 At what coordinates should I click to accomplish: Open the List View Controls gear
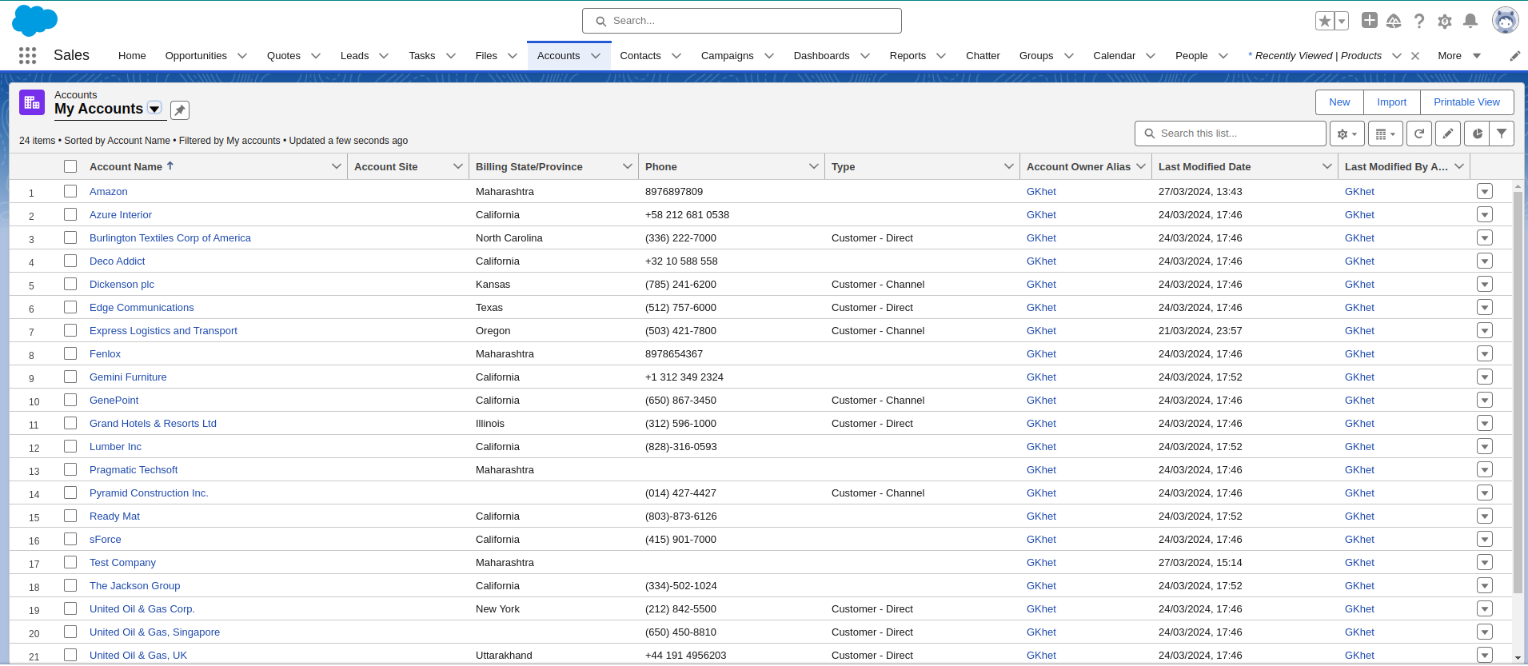click(x=1347, y=134)
